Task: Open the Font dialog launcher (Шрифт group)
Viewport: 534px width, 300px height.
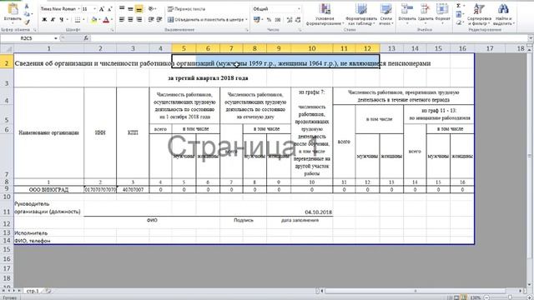Action: 112,30
